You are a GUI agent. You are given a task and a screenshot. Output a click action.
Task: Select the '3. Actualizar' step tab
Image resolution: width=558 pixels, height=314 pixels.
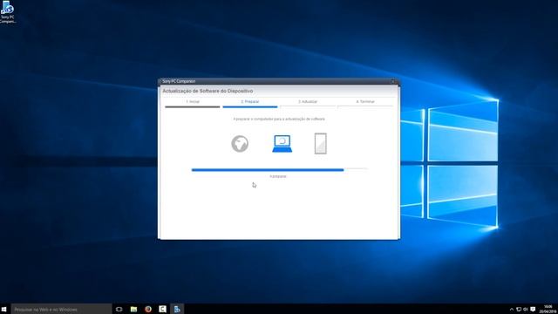coord(308,102)
